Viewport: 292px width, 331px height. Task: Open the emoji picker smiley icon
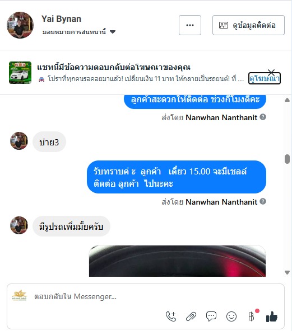tap(231, 316)
